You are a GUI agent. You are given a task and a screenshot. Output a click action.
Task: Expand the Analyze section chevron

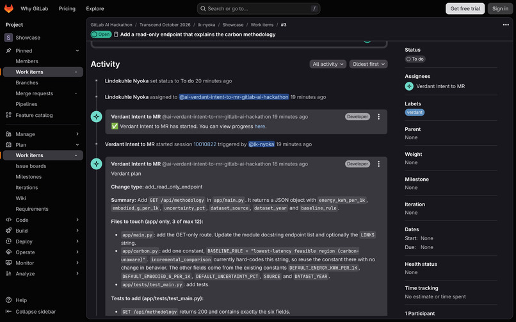point(77,273)
